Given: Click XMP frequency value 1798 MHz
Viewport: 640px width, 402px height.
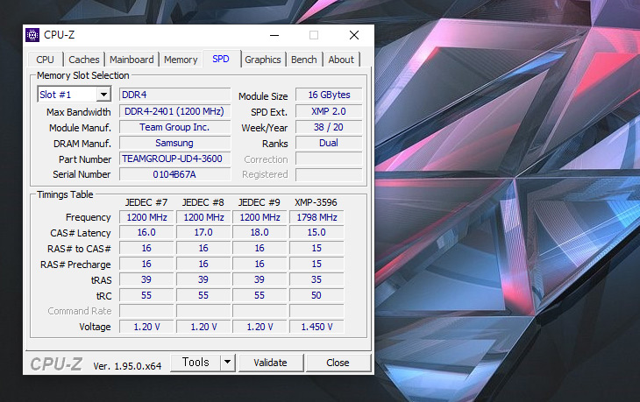Looking at the screenshot, I should point(316,217).
